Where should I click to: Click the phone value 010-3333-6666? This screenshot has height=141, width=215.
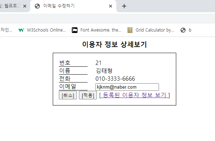coord(115,79)
